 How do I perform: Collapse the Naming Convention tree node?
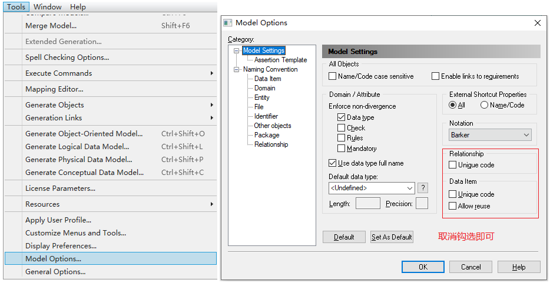click(237, 69)
